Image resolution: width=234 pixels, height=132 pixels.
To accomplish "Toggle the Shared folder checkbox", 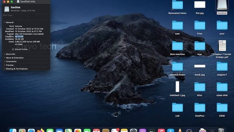I will pyautogui.click(x=13, y=49).
